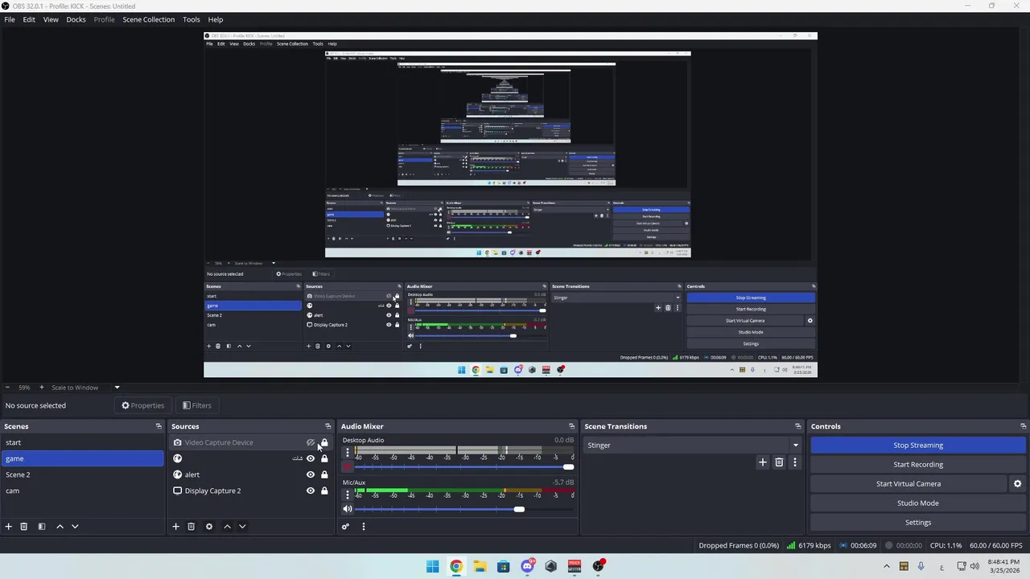Open Windows Start menu
Screen dimensions: 1030x579
click(x=432, y=566)
